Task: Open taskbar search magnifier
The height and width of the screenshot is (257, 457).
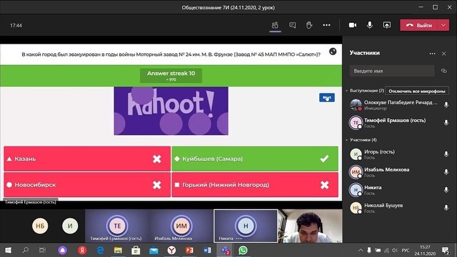Action: 25,250
